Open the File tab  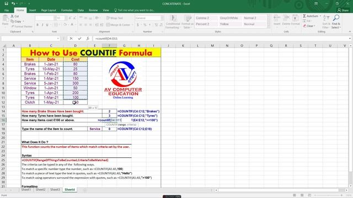coord(7,10)
